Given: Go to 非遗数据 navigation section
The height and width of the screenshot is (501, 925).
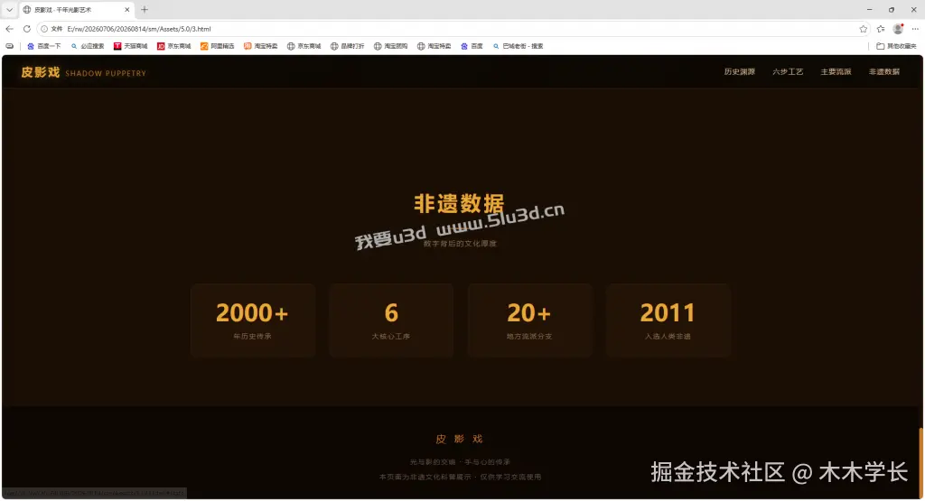Looking at the screenshot, I should 883,72.
